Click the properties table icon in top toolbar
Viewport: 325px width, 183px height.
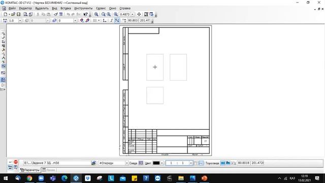tap(61, 14)
